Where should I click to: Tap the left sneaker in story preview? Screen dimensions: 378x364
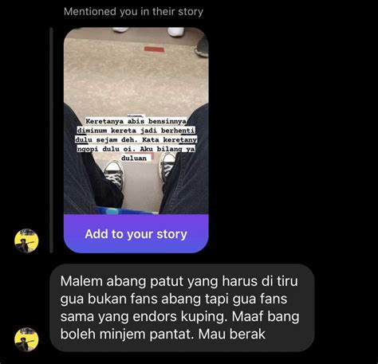pos(114,174)
